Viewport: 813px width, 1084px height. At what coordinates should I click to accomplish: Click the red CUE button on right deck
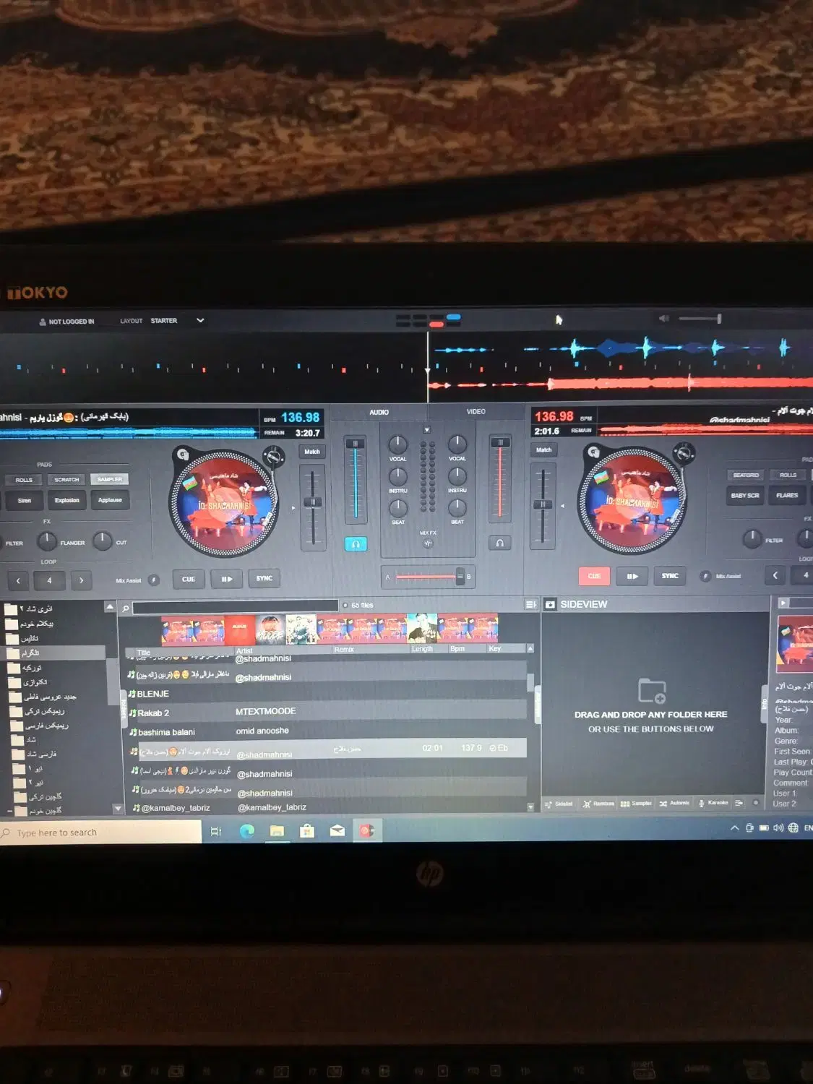(x=595, y=576)
